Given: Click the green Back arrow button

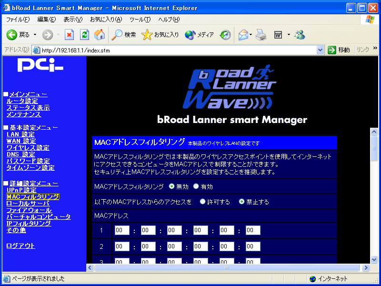Looking at the screenshot, I should [x=11, y=35].
